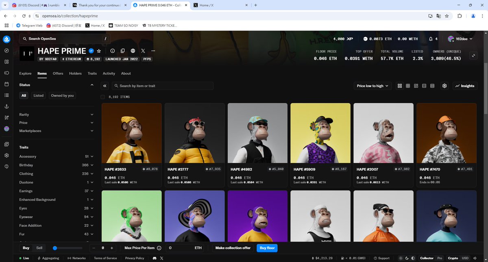Decrease sweep item count with minus button
The height and width of the screenshot is (262, 488).
(94, 248)
